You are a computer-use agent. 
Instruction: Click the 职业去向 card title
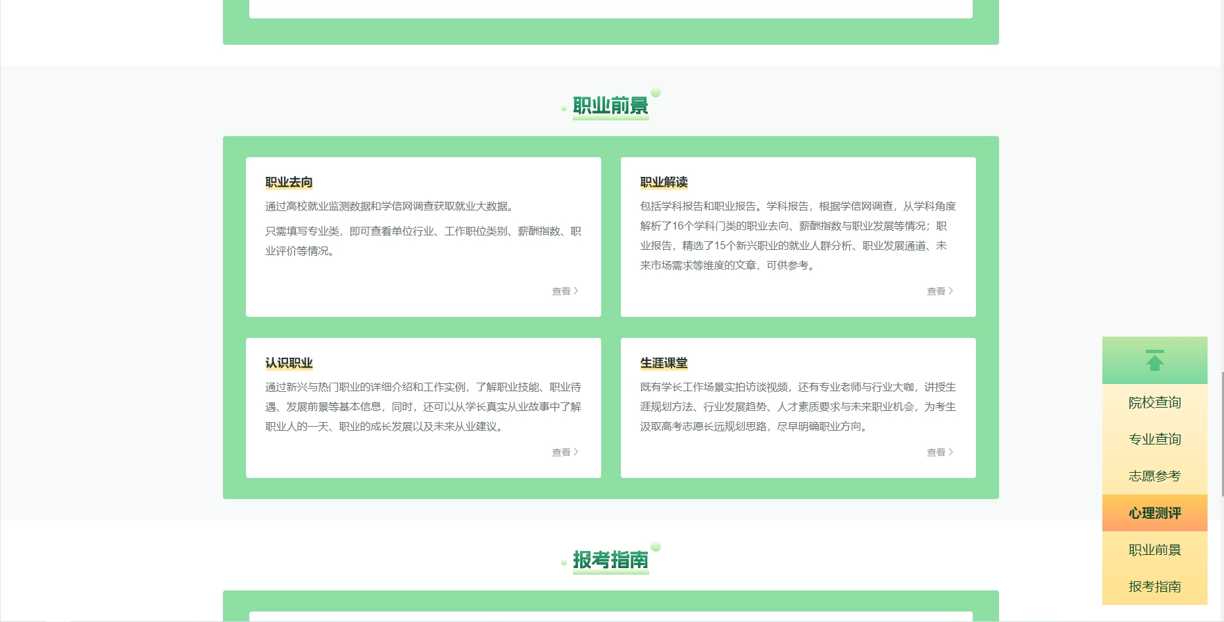289,182
